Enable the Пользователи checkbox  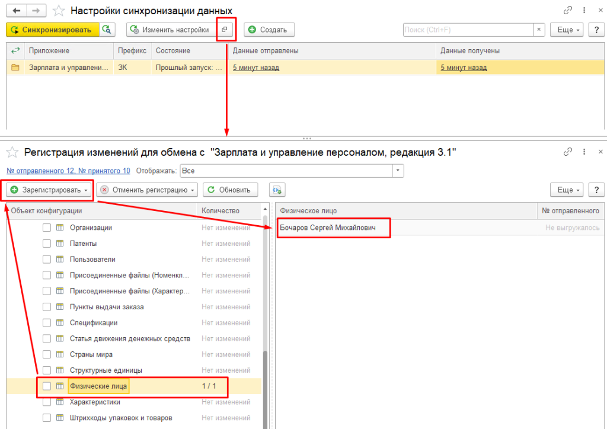click(47, 260)
